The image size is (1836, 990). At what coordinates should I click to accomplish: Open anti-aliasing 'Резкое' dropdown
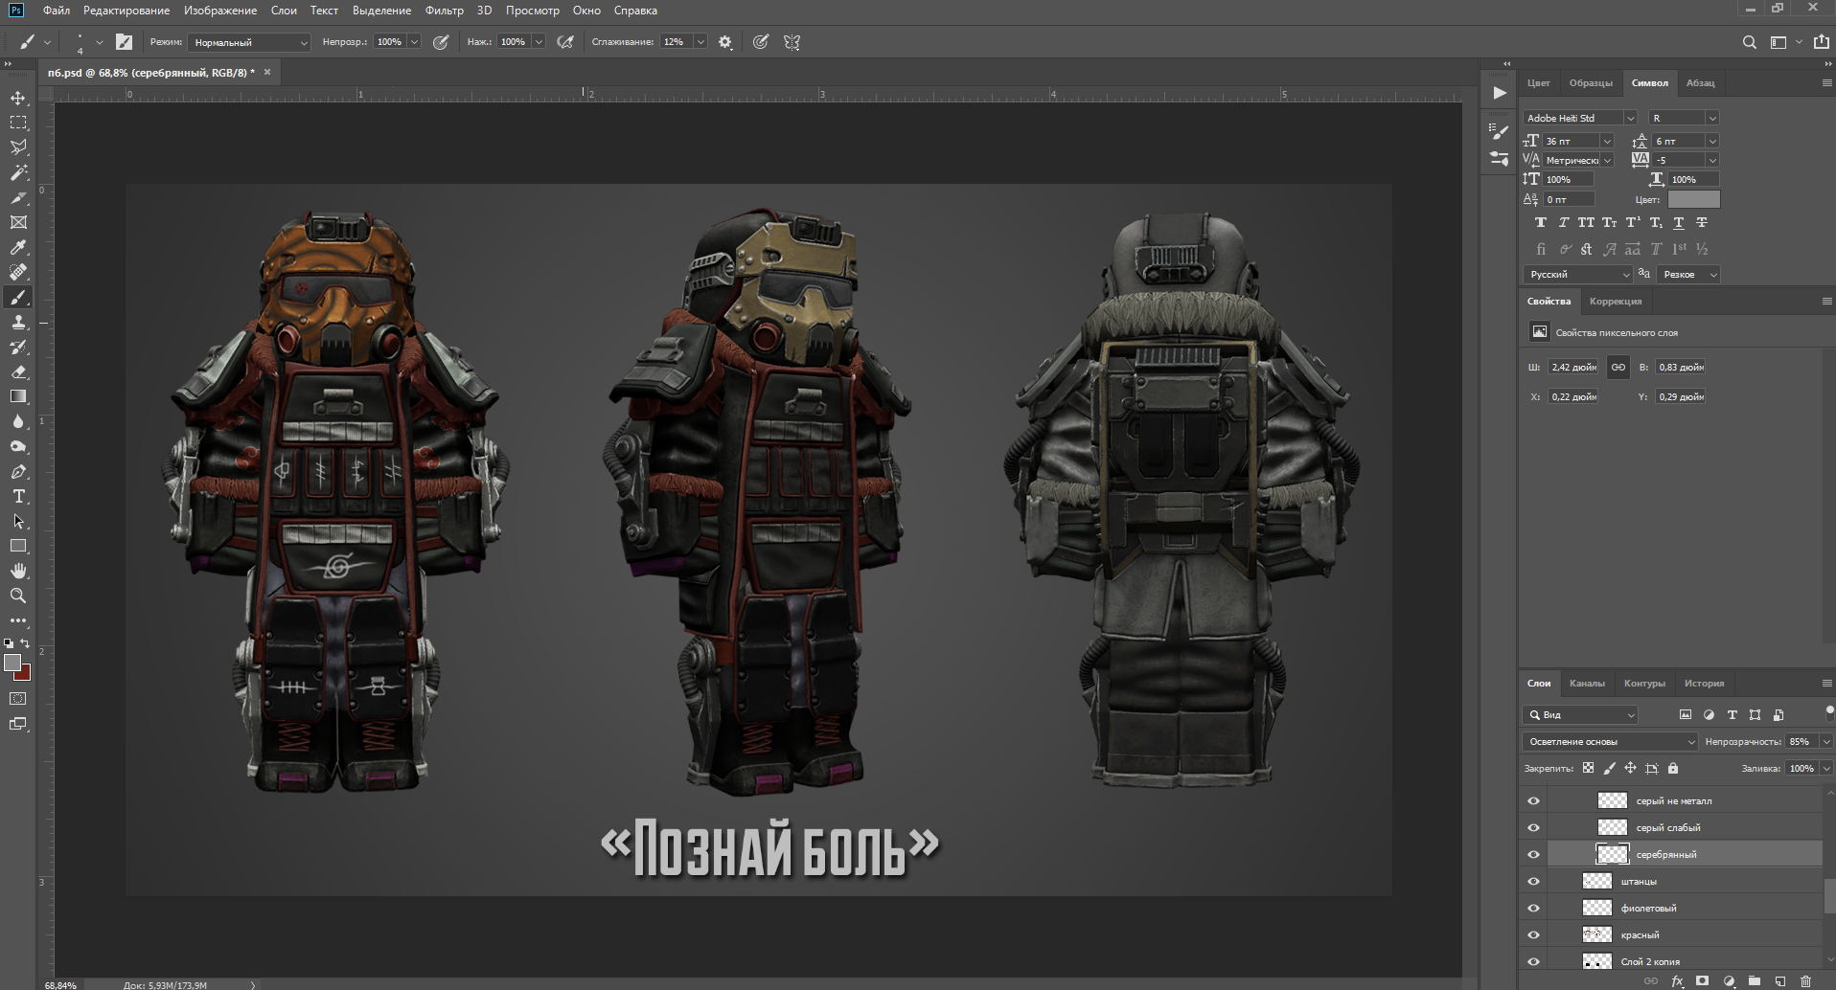1689,274
